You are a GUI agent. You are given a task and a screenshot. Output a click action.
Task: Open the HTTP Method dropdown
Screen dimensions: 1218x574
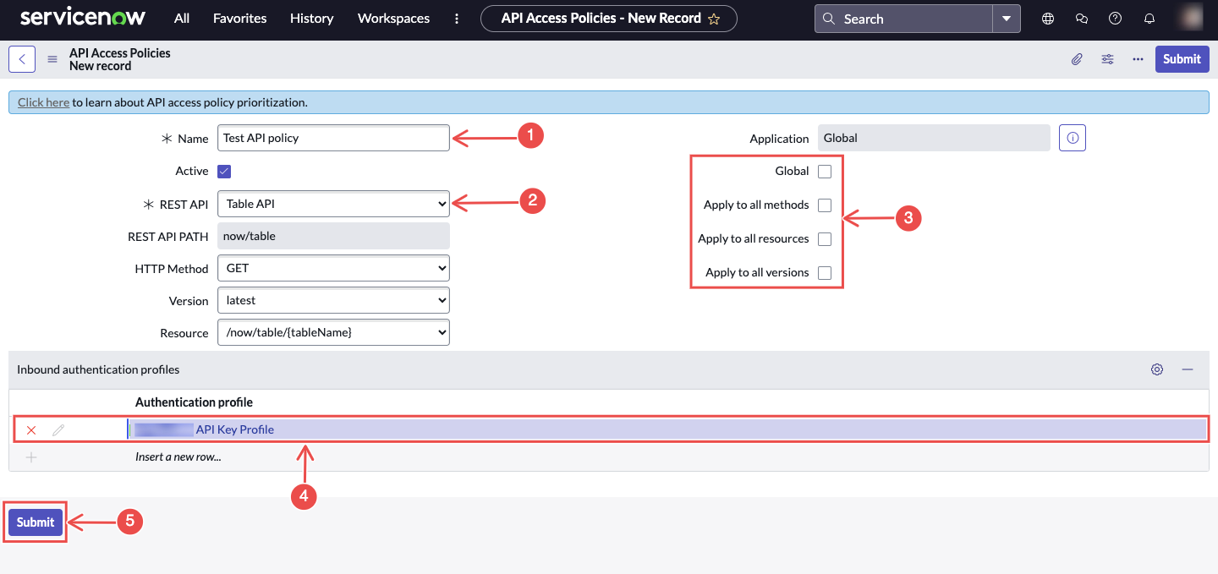click(x=333, y=268)
